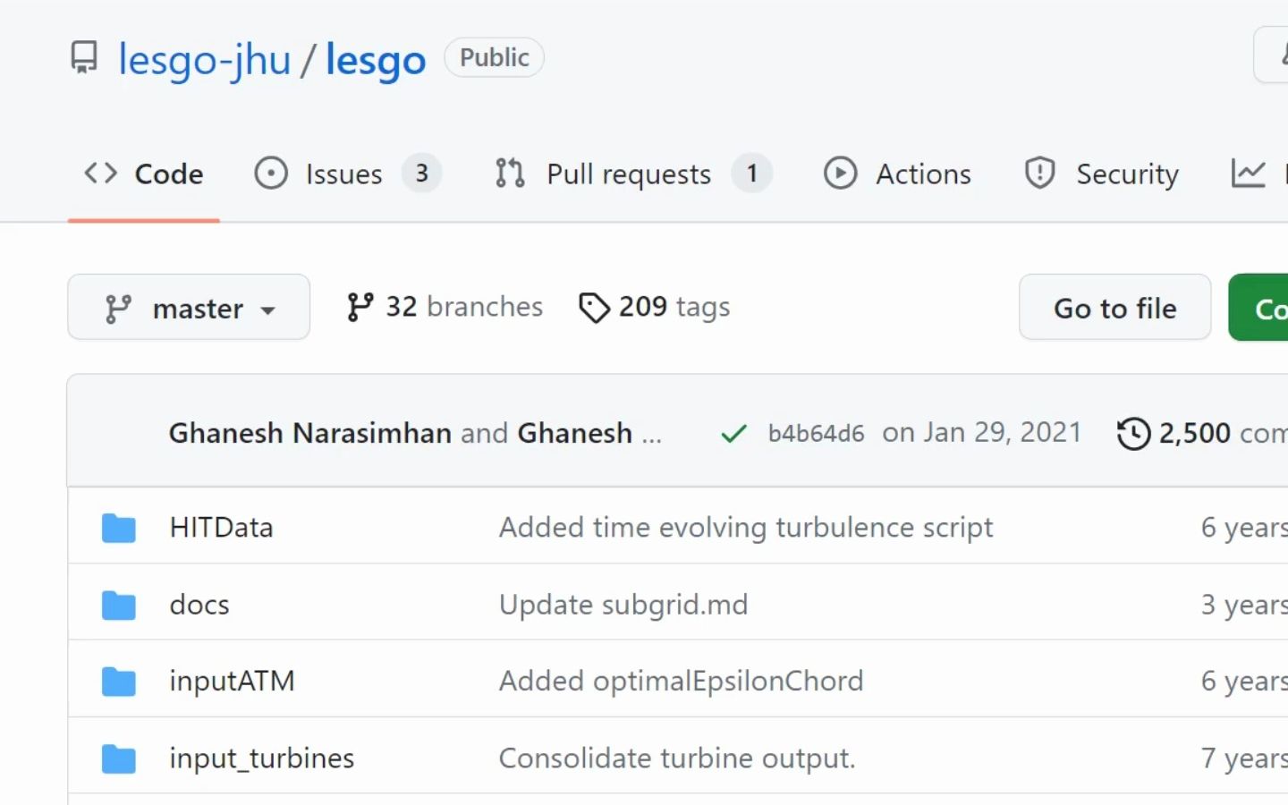Open the inputATM folder

232,681
